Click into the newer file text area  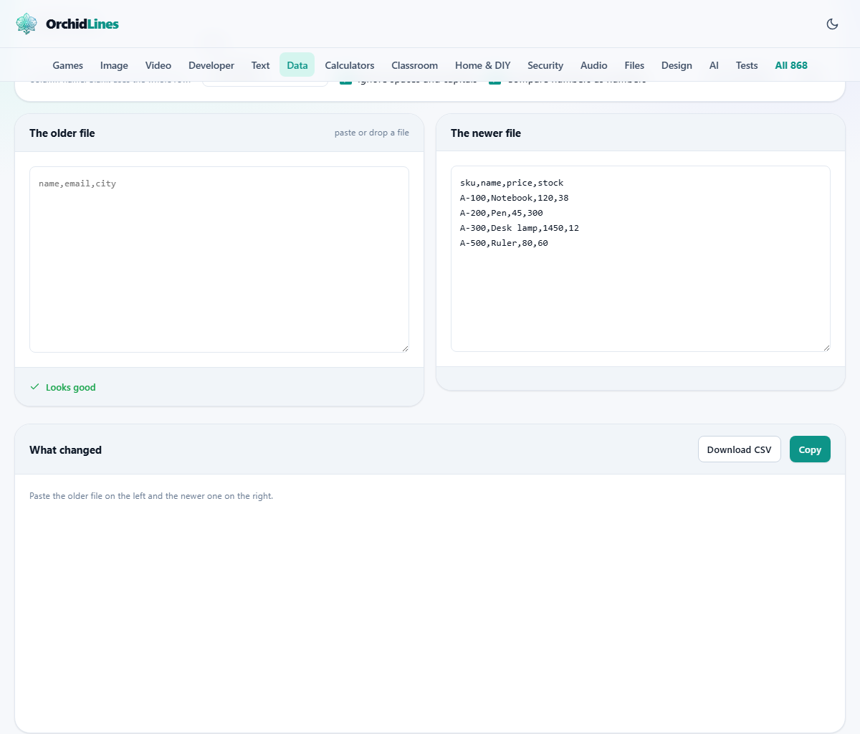(641, 259)
